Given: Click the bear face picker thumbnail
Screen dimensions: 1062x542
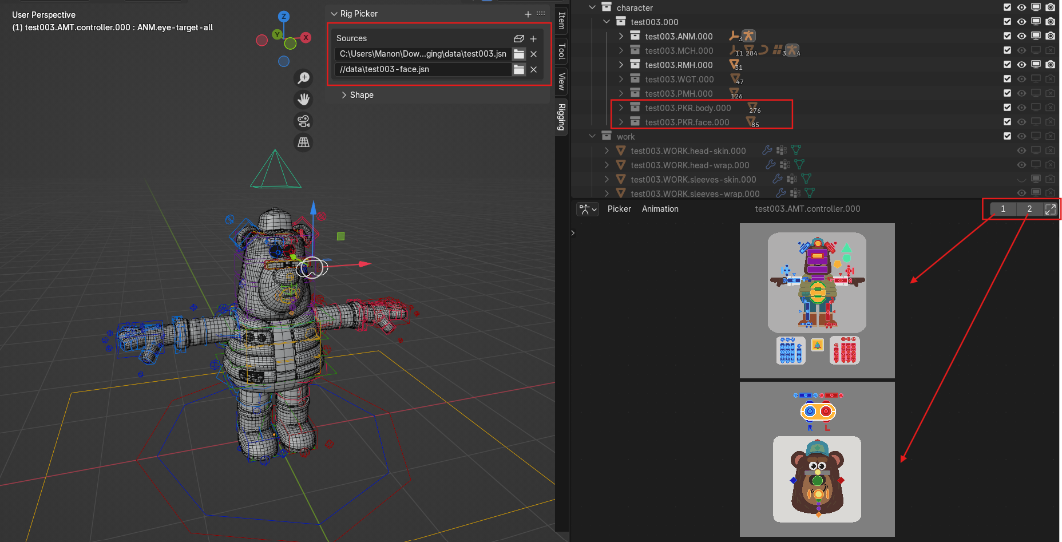Looking at the screenshot, I should point(817,479).
